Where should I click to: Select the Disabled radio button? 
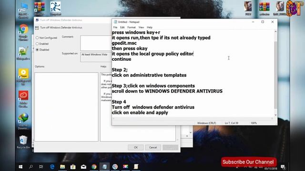37,50
